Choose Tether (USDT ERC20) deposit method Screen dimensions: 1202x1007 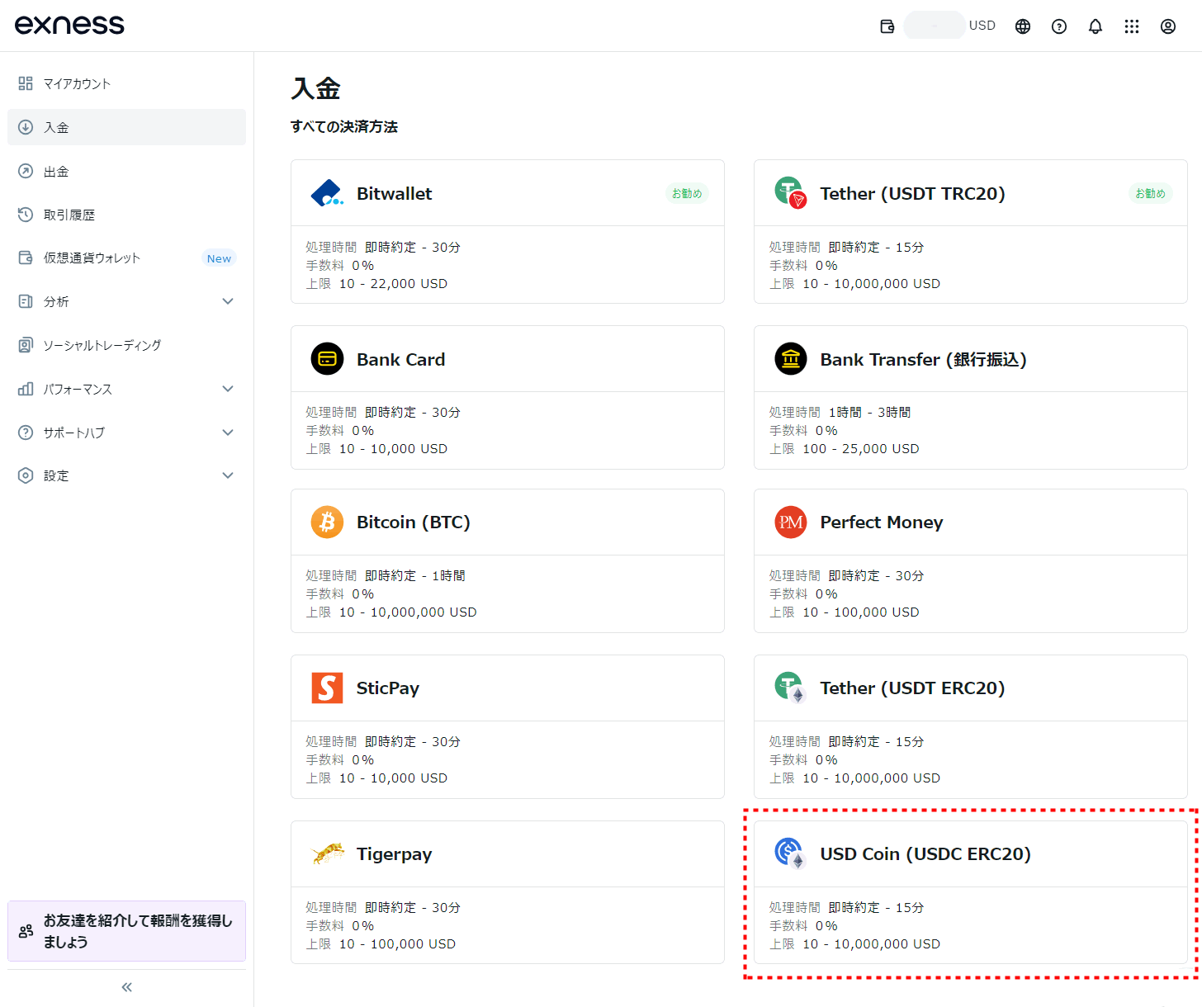(971, 726)
